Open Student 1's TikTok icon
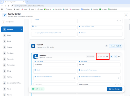Viewport: 130px width, 96px height. click(x=104, y=56)
